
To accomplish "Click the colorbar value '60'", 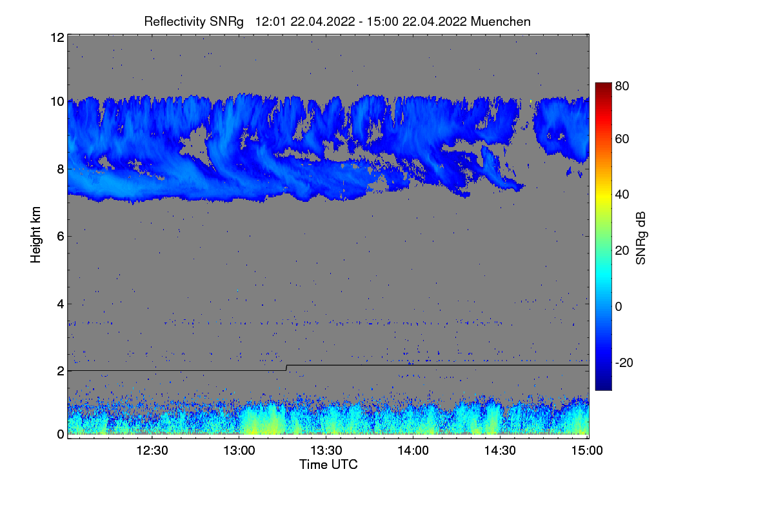I will [622, 139].
